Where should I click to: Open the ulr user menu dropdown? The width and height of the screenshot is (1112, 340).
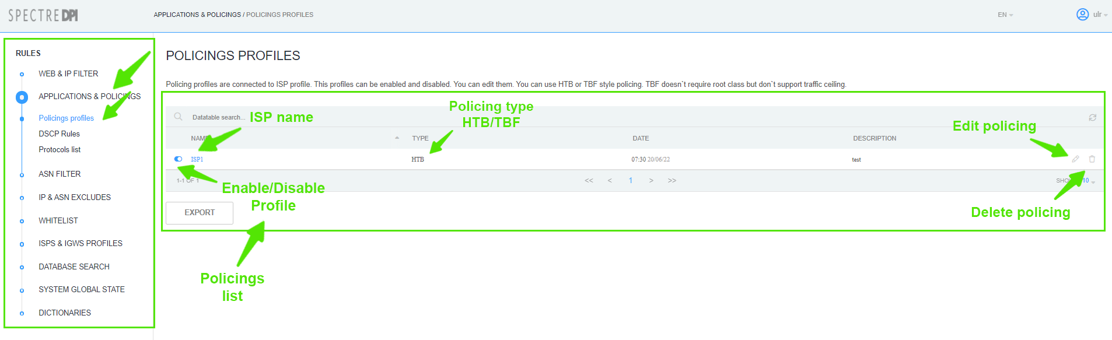[x=1100, y=15]
